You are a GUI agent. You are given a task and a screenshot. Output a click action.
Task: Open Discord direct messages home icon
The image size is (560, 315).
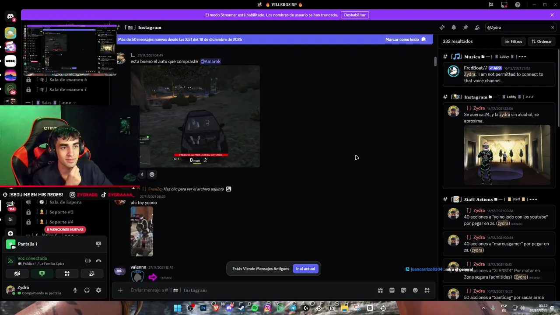click(x=10, y=17)
